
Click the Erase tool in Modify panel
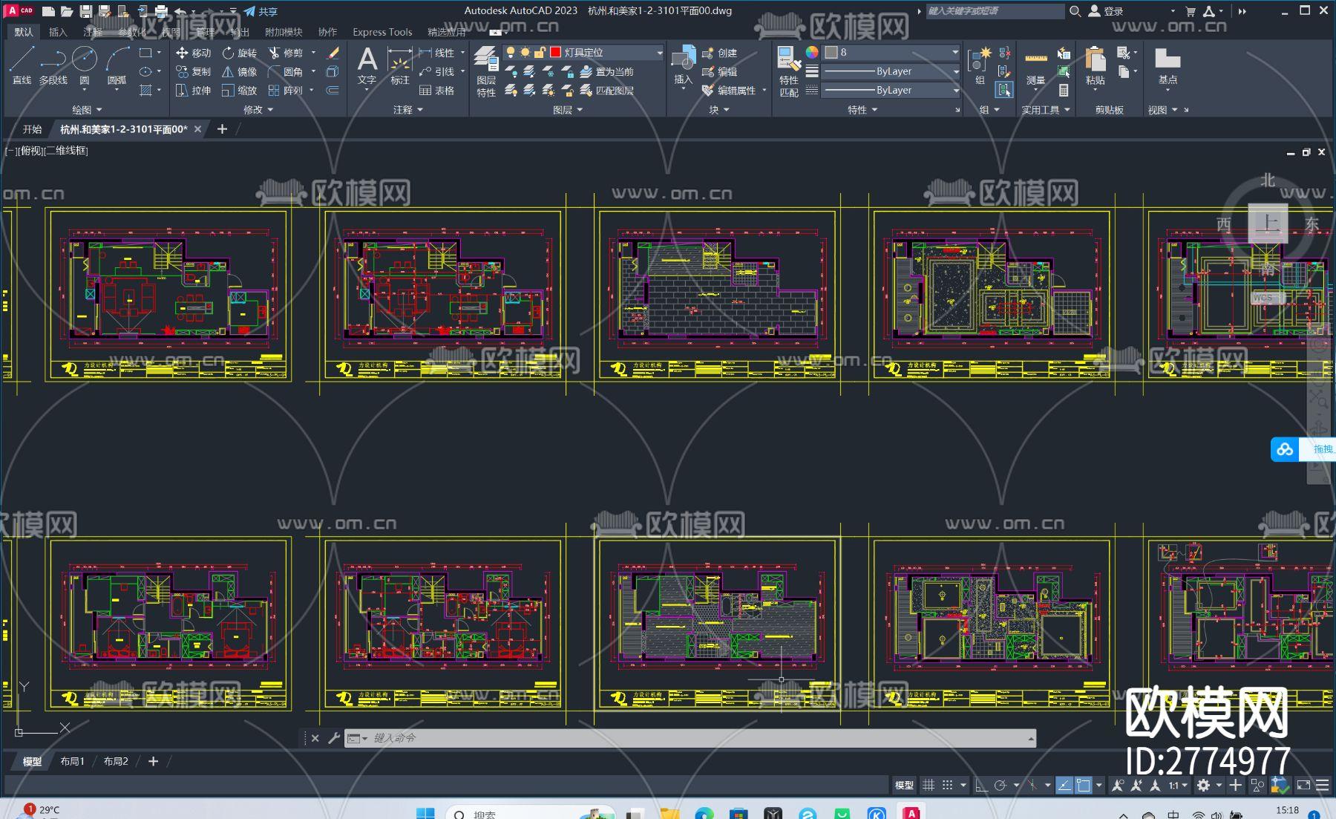click(x=333, y=53)
